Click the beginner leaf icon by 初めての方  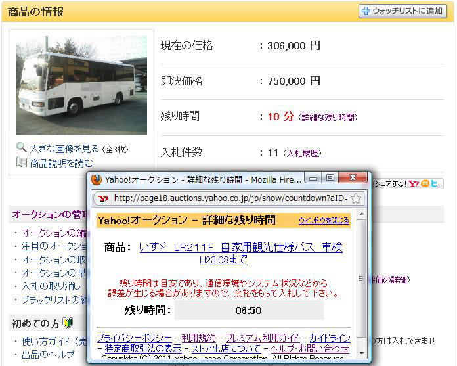click(68, 323)
